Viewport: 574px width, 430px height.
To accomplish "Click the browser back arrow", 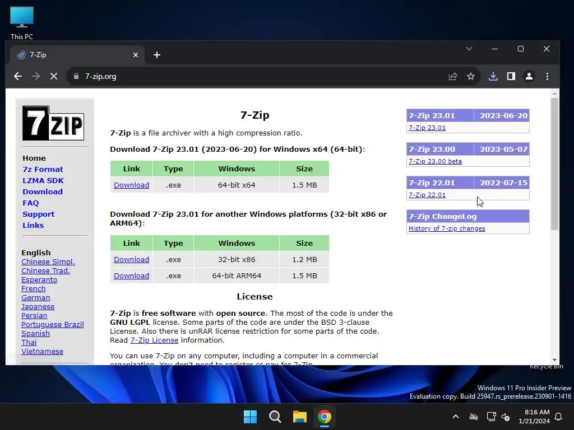I will [17, 76].
